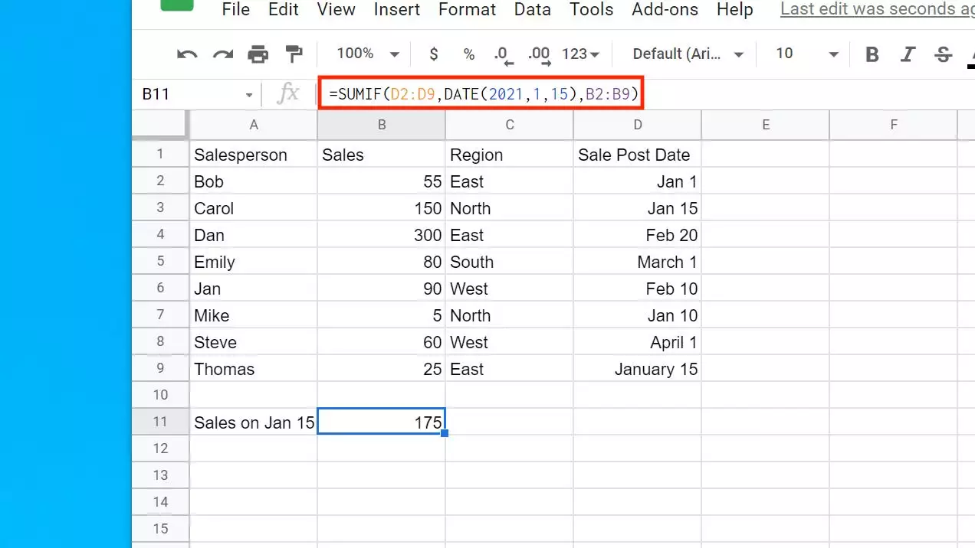Open the font size 10 dropdown
Viewport: 975px width, 548px height.
806,54
